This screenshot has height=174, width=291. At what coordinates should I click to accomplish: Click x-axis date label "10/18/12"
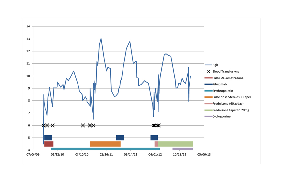pos(179,155)
